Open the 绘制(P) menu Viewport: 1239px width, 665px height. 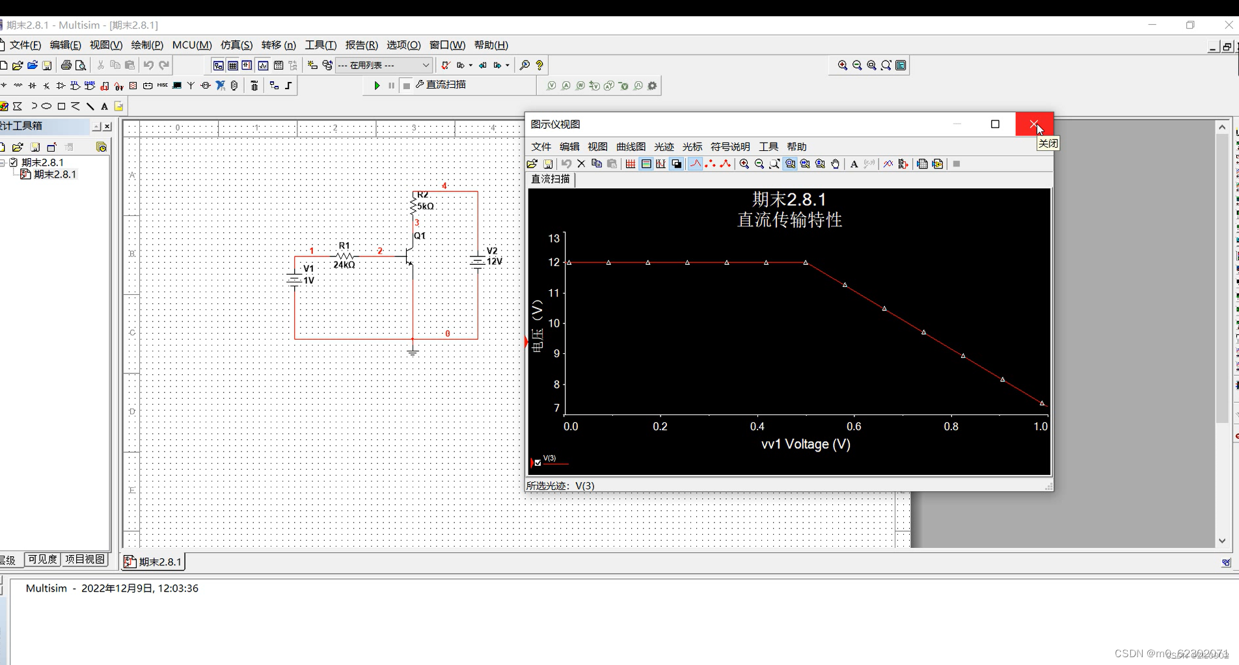[147, 45]
